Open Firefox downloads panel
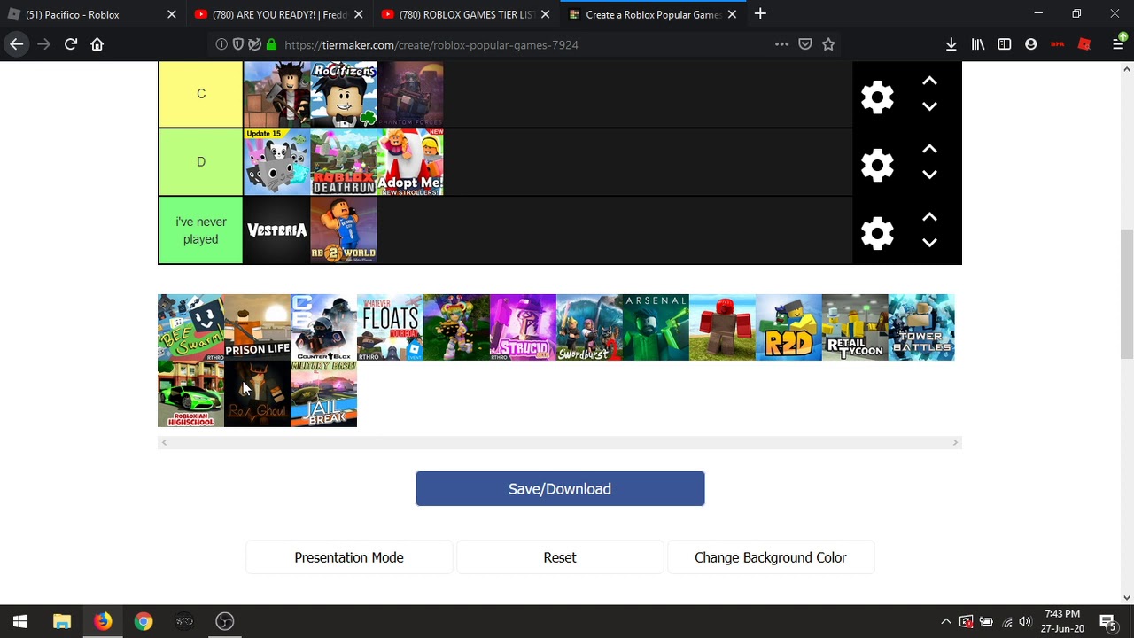This screenshot has height=638, width=1134. 951,44
